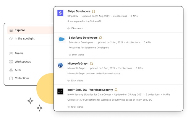Open Workspaces from the sidebar
Screen dimensions: 191x118
click(x=23, y=62)
